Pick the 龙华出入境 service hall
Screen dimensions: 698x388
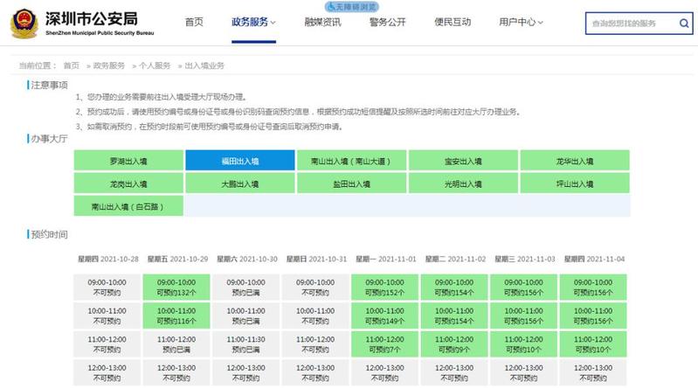coord(574,161)
